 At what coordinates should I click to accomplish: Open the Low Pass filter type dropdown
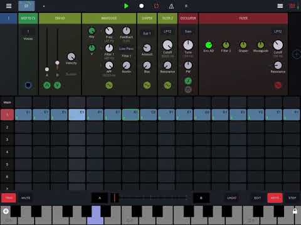pyautogui.click(x=126, y=49)
